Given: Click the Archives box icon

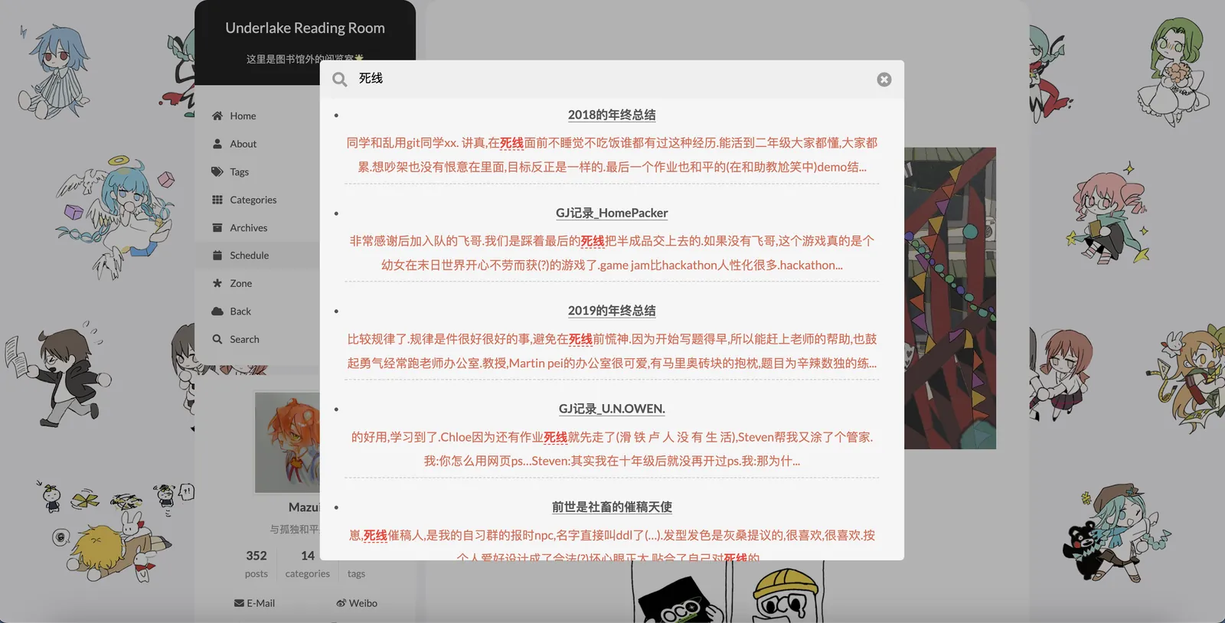Looking at the screenshot, I should tap(217, 227).
